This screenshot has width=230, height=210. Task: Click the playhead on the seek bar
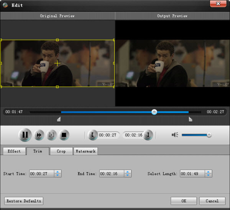[x=154, y=112]
